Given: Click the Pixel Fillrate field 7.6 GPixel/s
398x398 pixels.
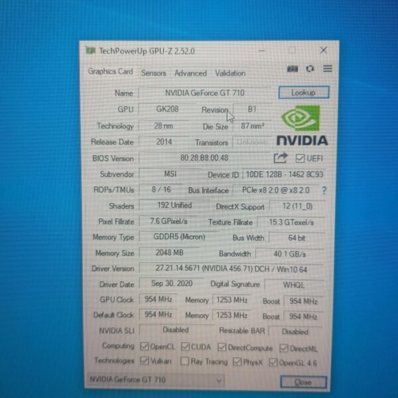Looking at the screenshot, I should click(168, 221).
